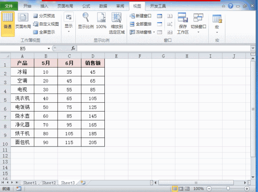Viewport: 258px width, 192px height.
Task: Click the zoom out minus button
Action: point(209,189)
